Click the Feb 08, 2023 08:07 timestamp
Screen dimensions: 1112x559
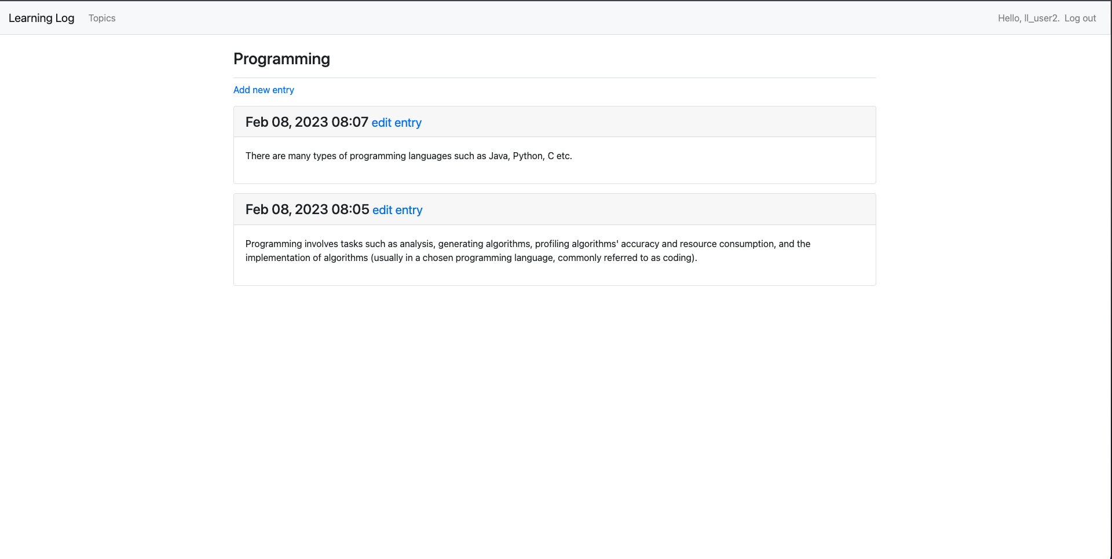[307, 122]
